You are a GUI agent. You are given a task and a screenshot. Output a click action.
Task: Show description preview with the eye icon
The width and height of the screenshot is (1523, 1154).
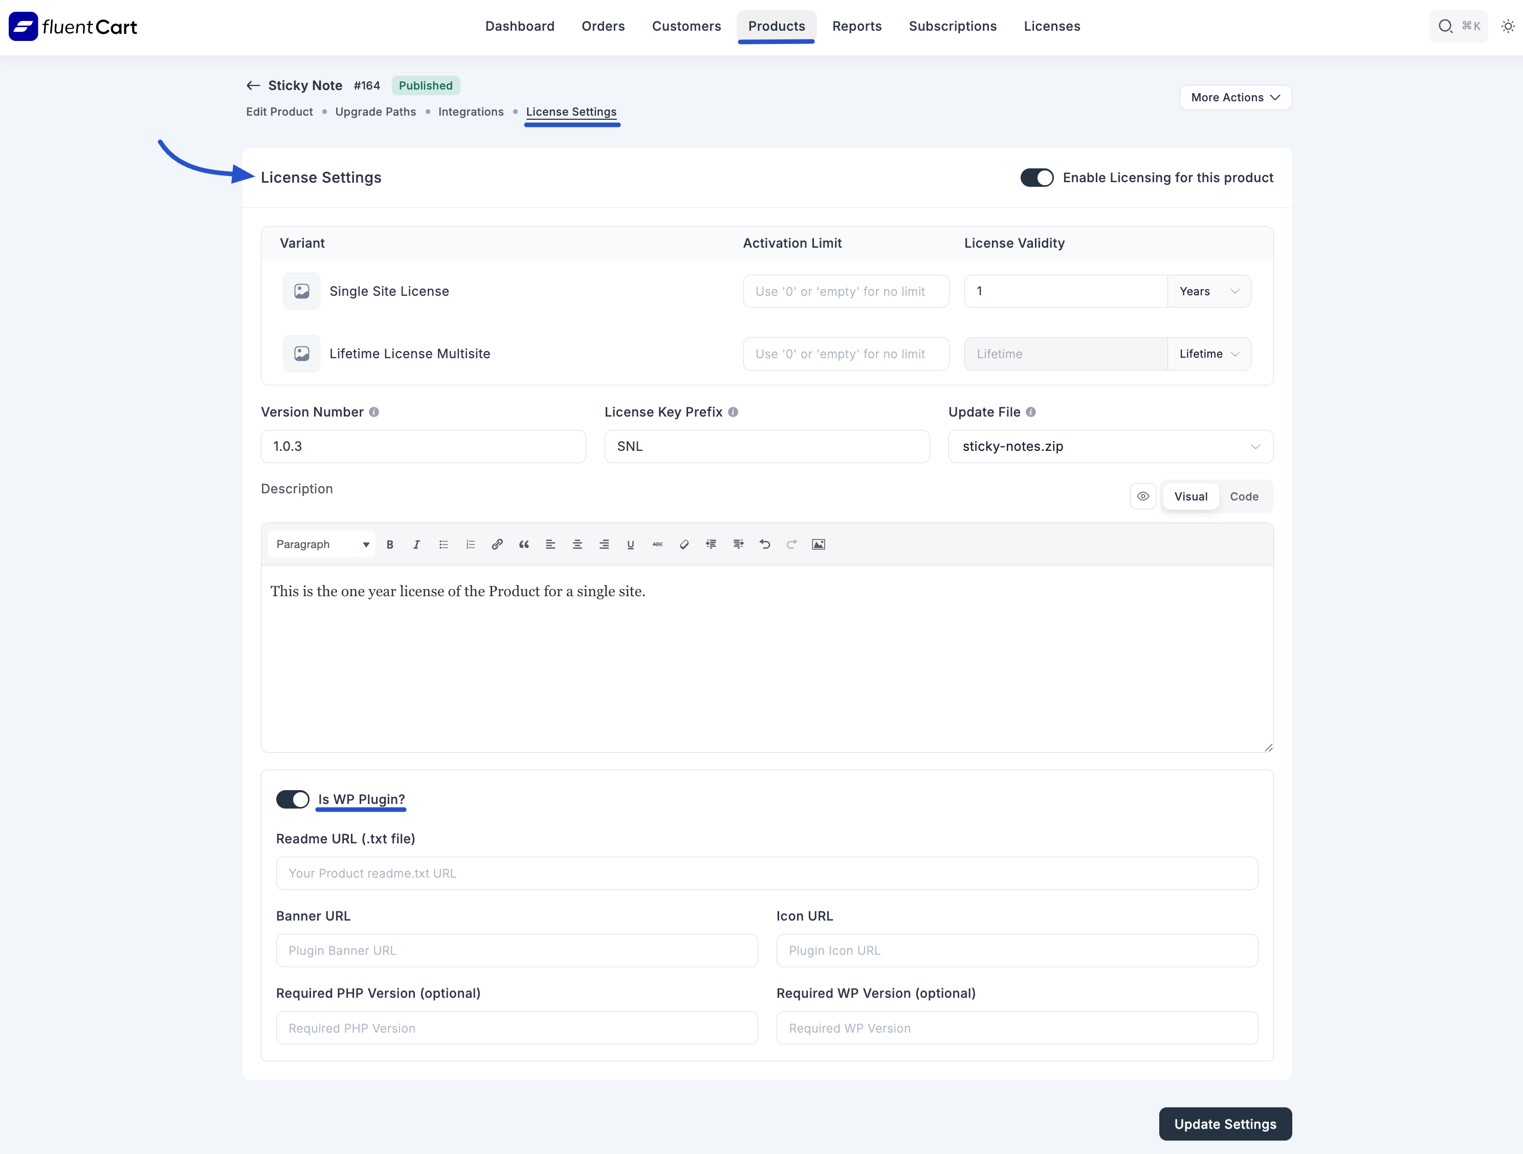coord(1143,496)
